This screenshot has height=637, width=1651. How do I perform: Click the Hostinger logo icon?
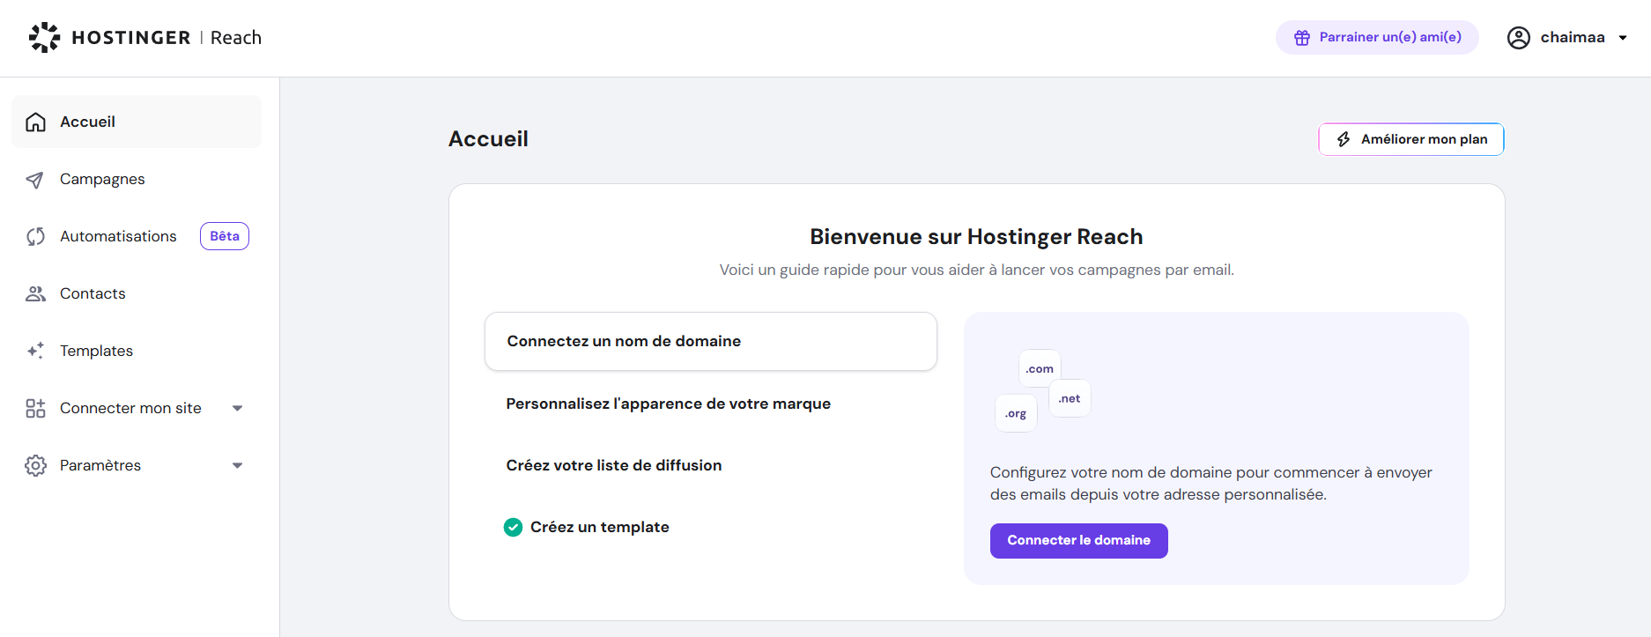(x=44, y=38)
